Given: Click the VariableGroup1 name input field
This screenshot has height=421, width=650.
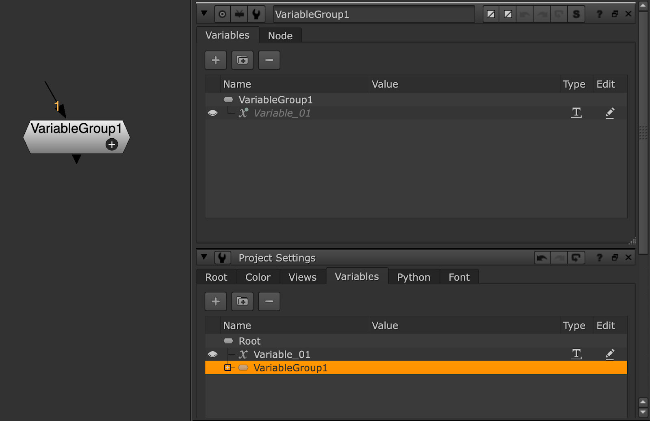Looking at the screenshot, I should [374, 14].
